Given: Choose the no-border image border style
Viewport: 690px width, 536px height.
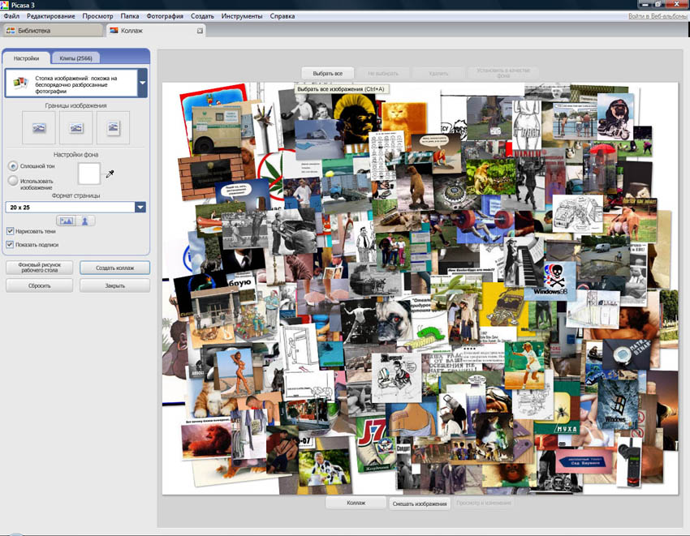Looking at the screenshot, I should pyautogui.click(x=39, y=127).
